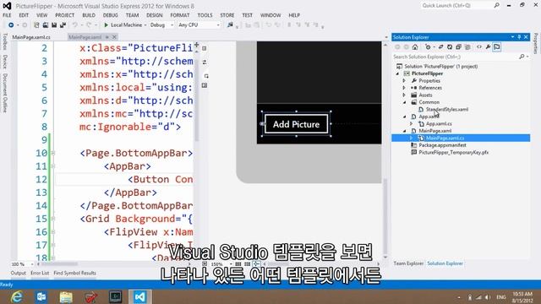541x304 pixels.
Task: Open the Debug configuration dropdown
Action: [172, 25]
